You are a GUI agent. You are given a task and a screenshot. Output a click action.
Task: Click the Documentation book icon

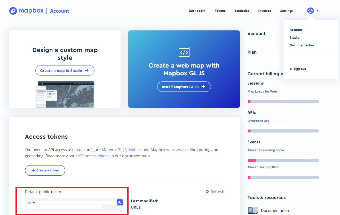(253, 210)
